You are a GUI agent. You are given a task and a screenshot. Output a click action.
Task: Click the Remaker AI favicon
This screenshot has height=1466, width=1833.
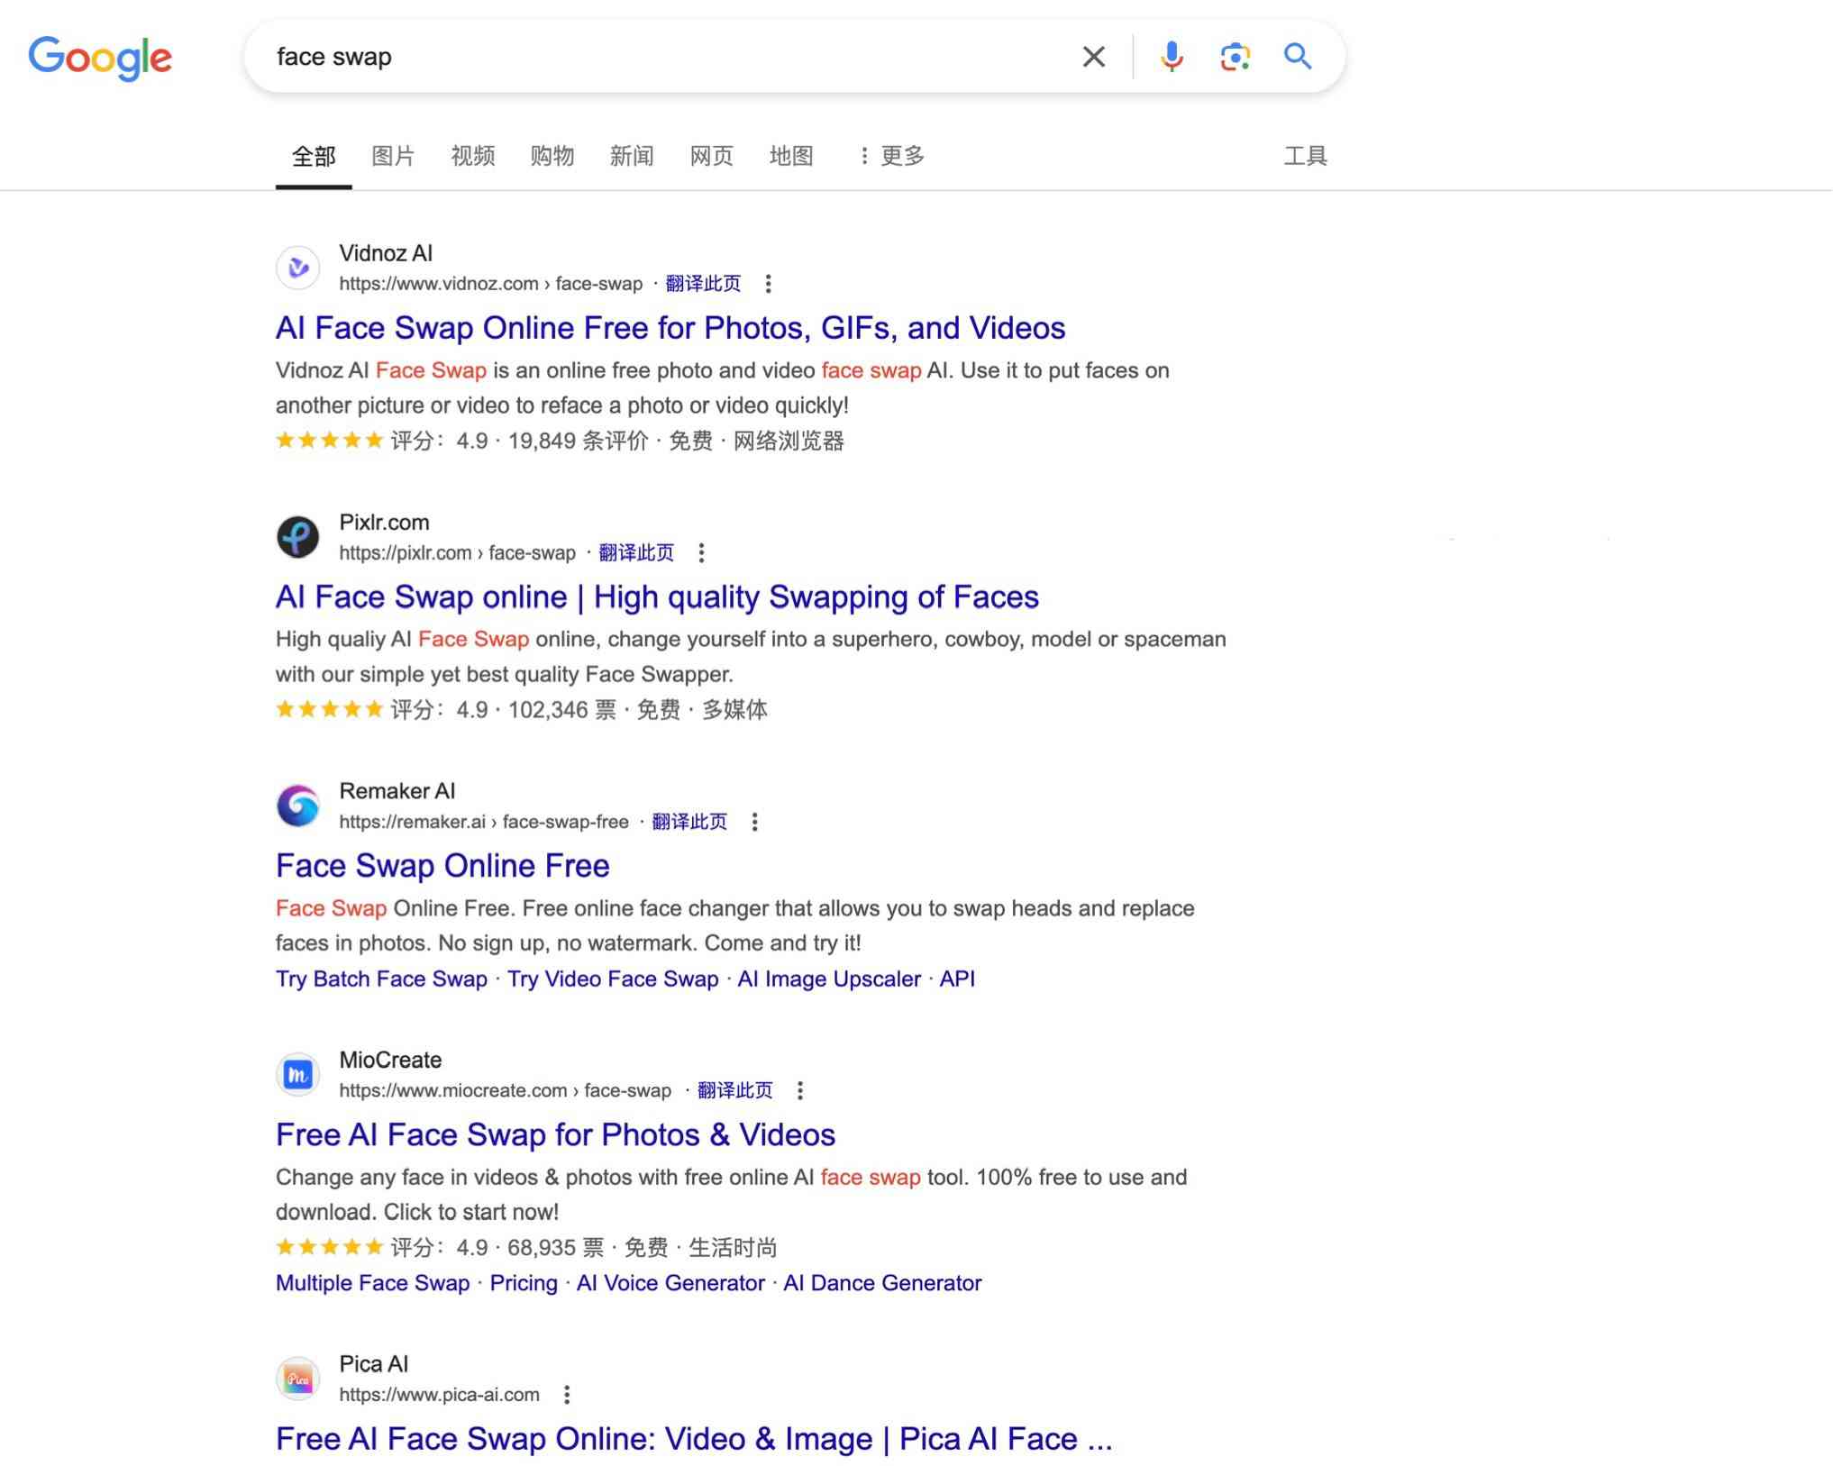coord(298,806)
